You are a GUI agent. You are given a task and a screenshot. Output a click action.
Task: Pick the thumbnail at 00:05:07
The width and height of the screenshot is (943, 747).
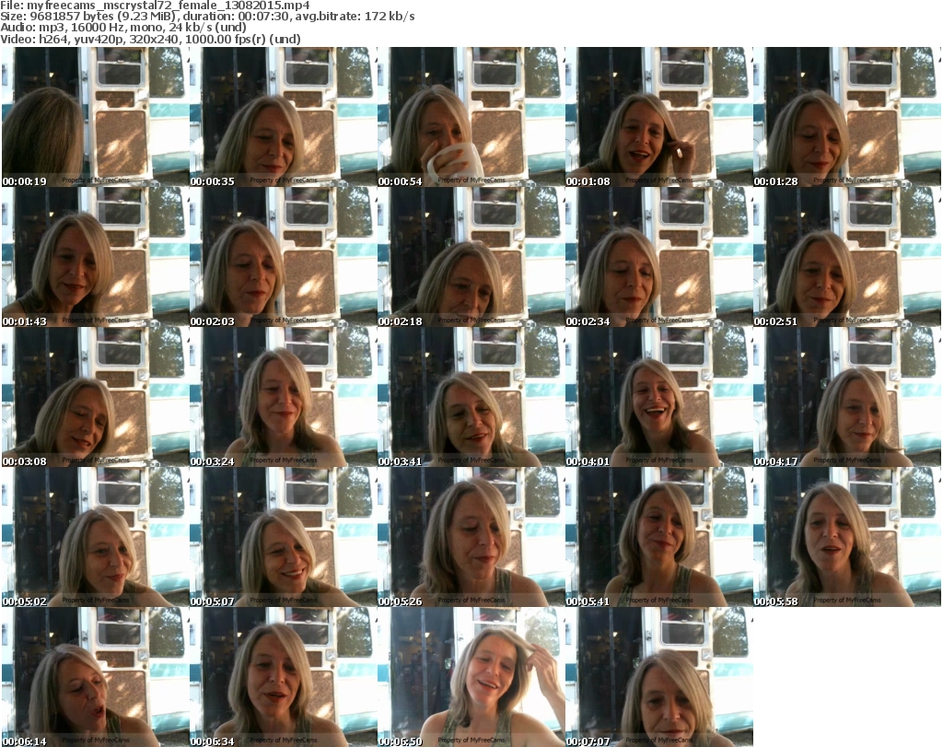[284, 537]
